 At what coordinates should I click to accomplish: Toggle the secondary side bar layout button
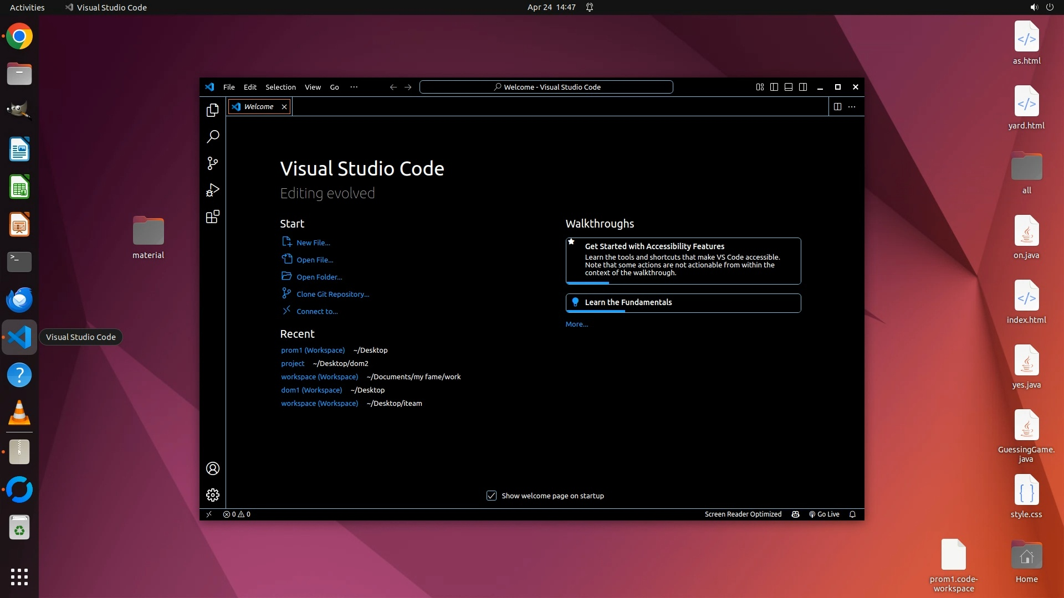click(x=803, y=87)
